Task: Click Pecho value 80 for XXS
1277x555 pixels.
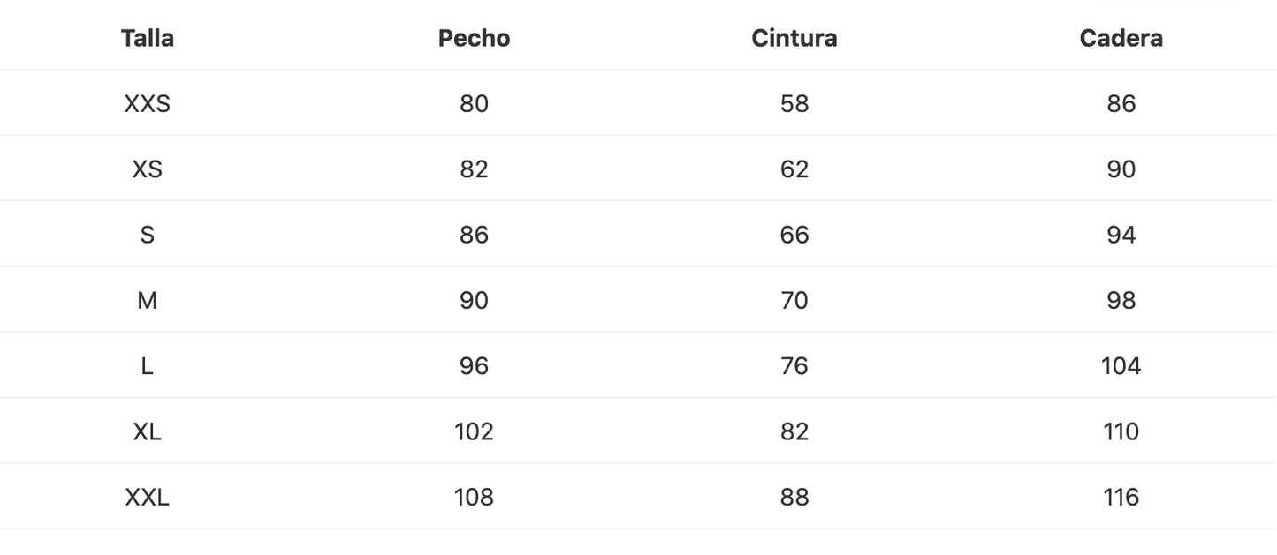Action: (474, 104)
